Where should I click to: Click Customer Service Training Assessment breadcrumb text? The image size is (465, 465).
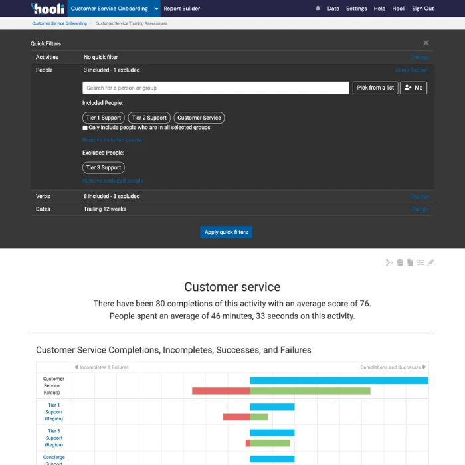[x=132, y=23]
